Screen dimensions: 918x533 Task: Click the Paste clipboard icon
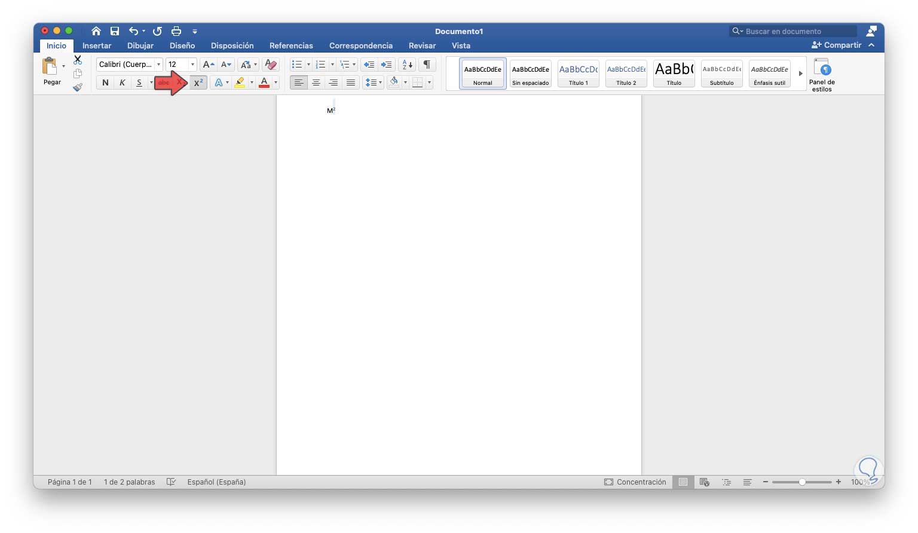pos(50,66)
